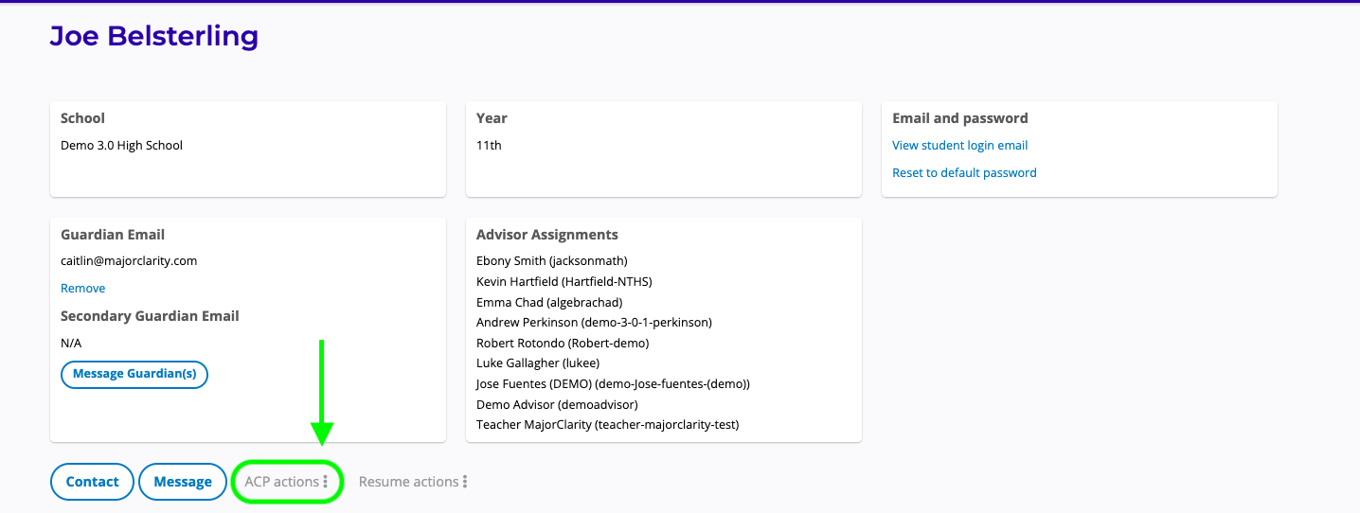Open the ACP actions menu
The height and width of the screenshot is (513, 1360).
(x=286, y=482)
